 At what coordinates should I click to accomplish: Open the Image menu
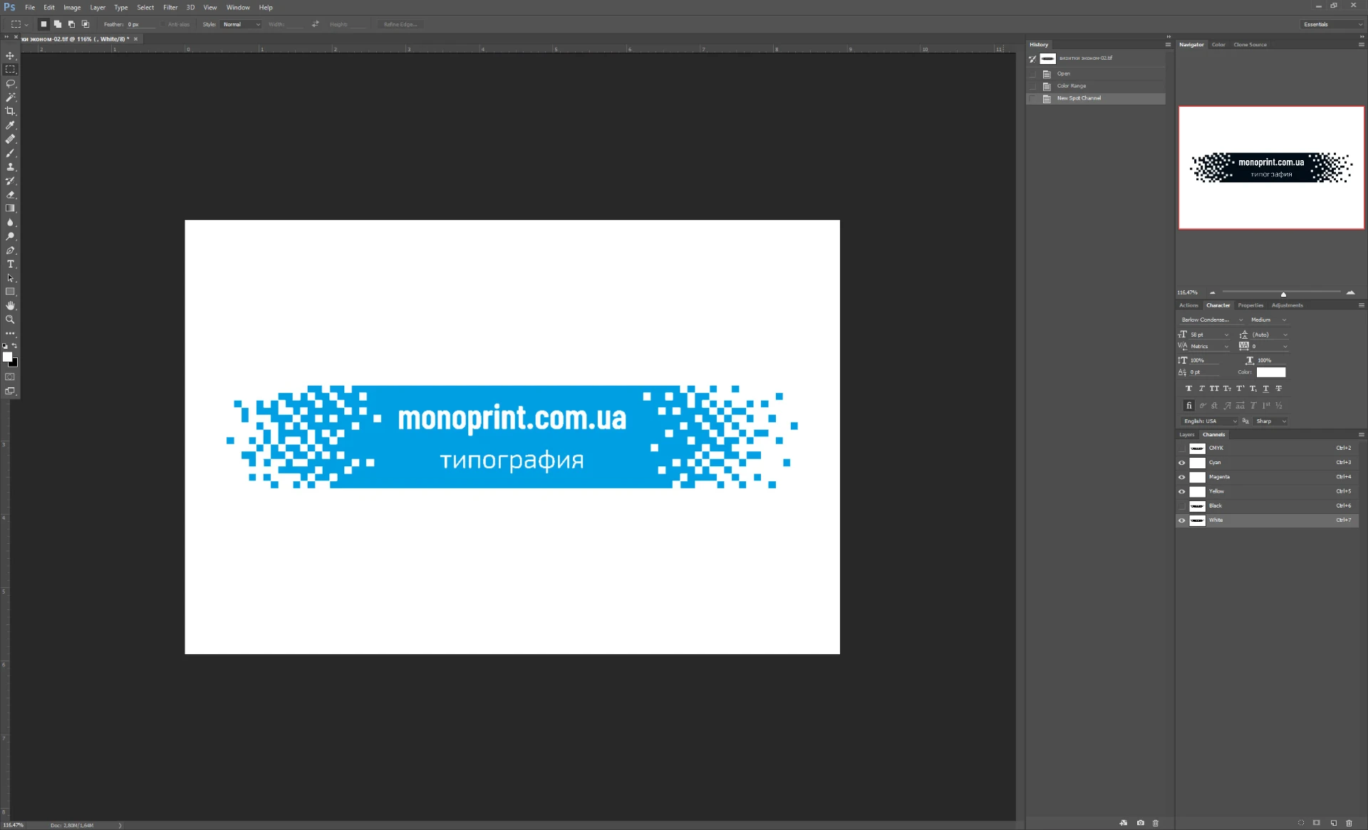(x=72, y=7)
